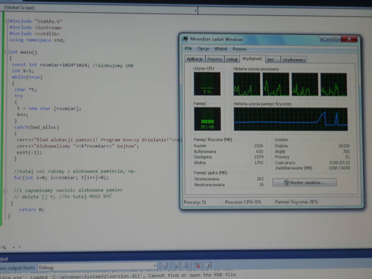Maximize the Menedżer zadań Windows window
Screen dimensions: 372x279
pyautogui.click(x=335, y=39)
